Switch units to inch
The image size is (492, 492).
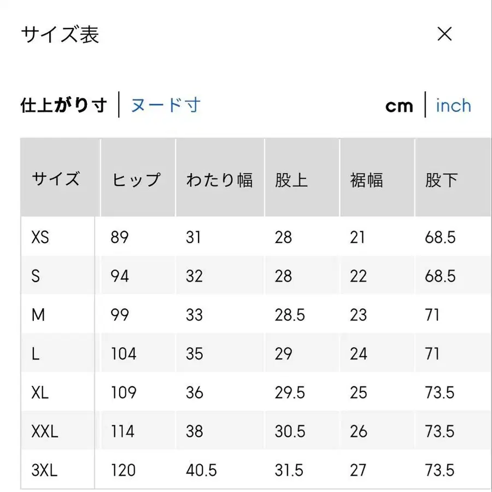[453, 105]
